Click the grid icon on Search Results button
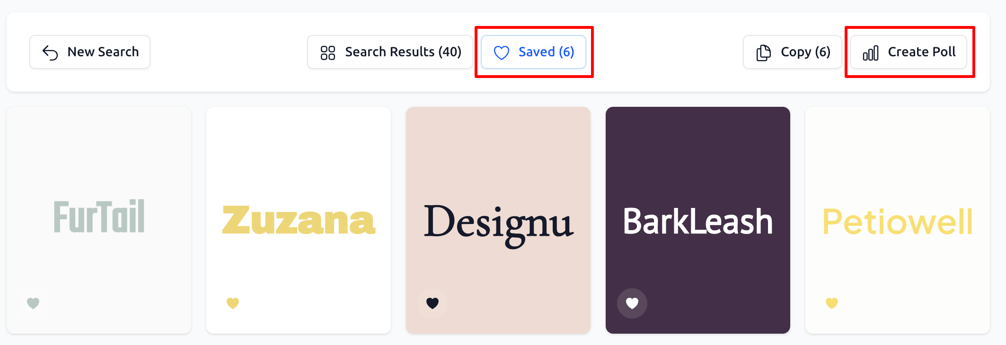 point(328,52)
